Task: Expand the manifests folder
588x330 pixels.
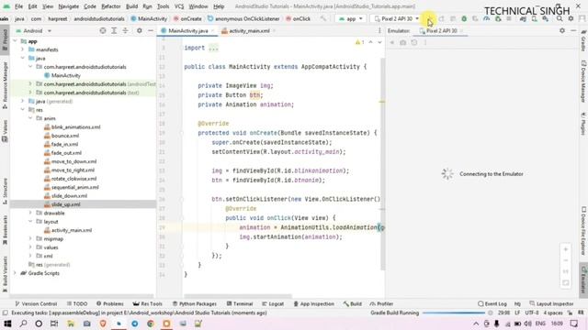Action: tap(23, 49)
